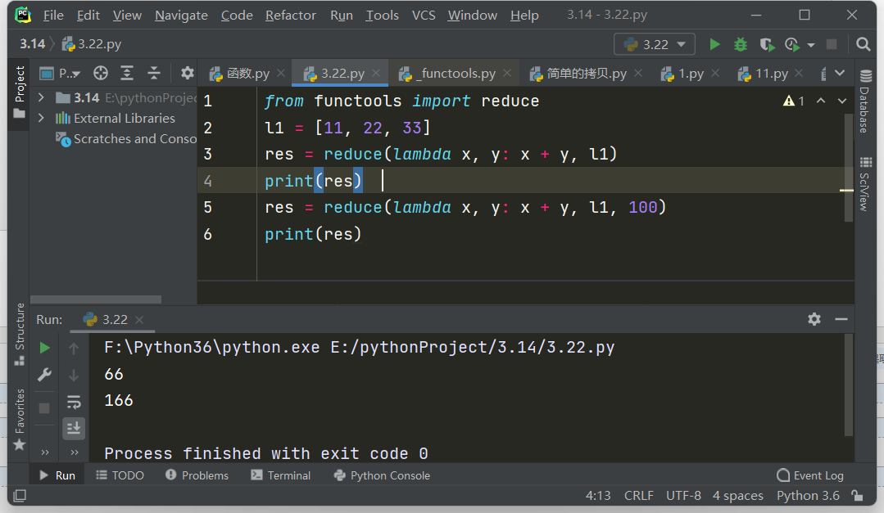Viewport: 884px width, 513px height.
Task: Toggle scroll to end in the Run console
Action: tap(74, 427)
